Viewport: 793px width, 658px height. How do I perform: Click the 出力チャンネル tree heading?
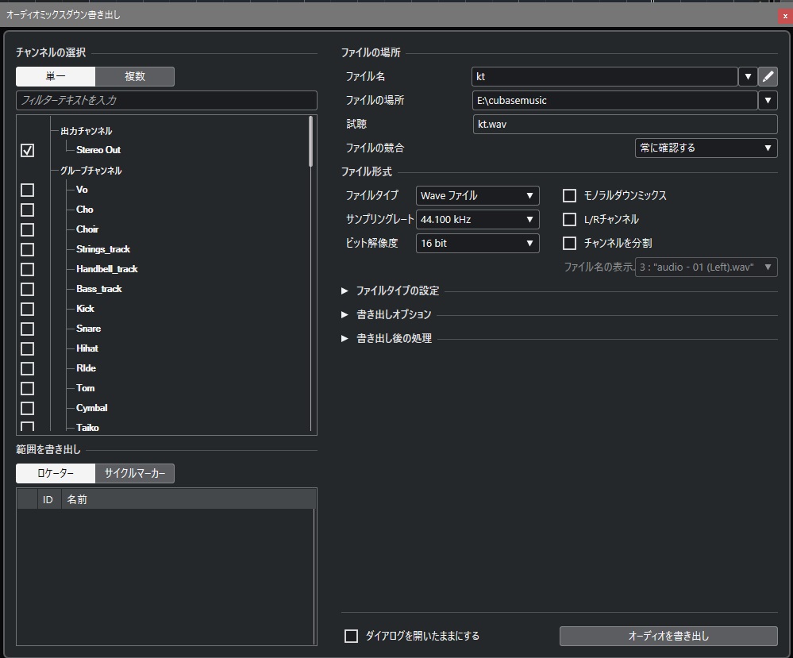point(86,131)
